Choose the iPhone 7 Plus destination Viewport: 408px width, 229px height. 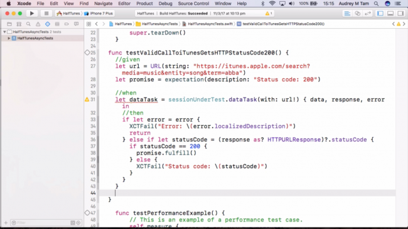tap(99, 13)
